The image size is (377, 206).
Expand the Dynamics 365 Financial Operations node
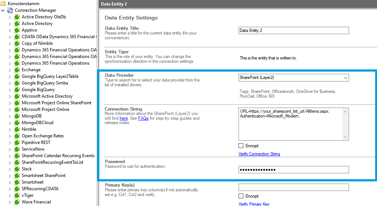10,63
